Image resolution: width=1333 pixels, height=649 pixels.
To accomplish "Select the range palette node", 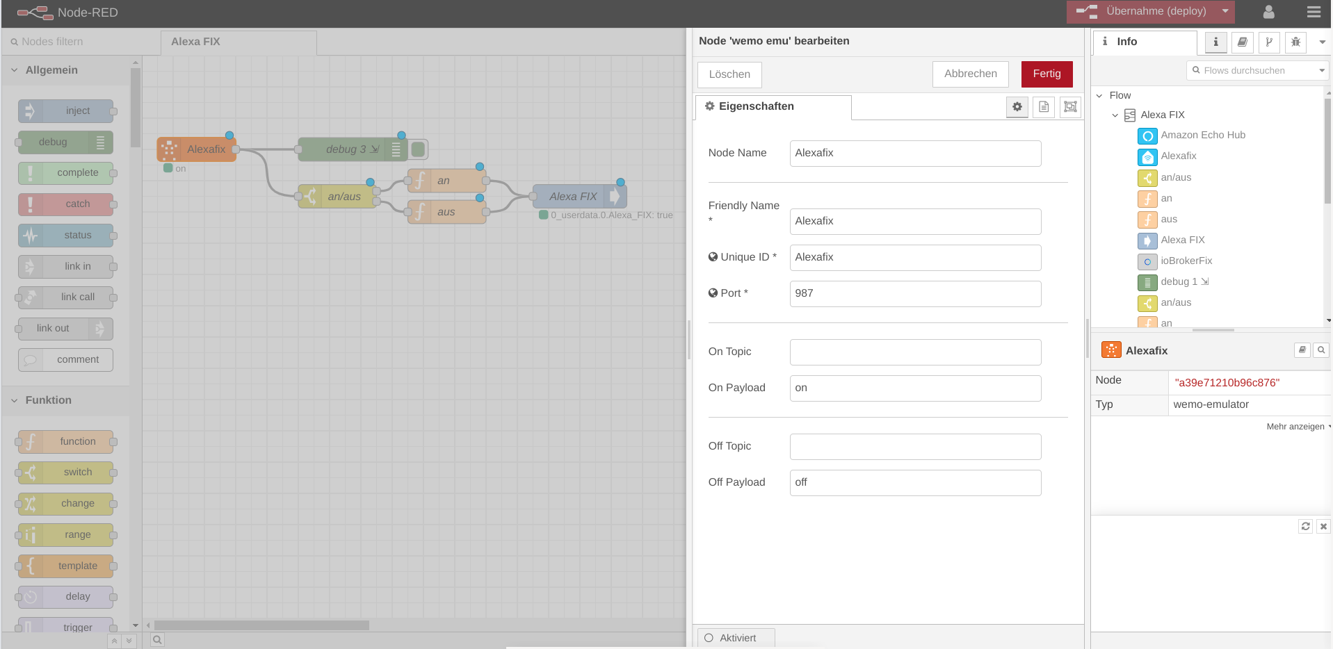I will (66, 534).
